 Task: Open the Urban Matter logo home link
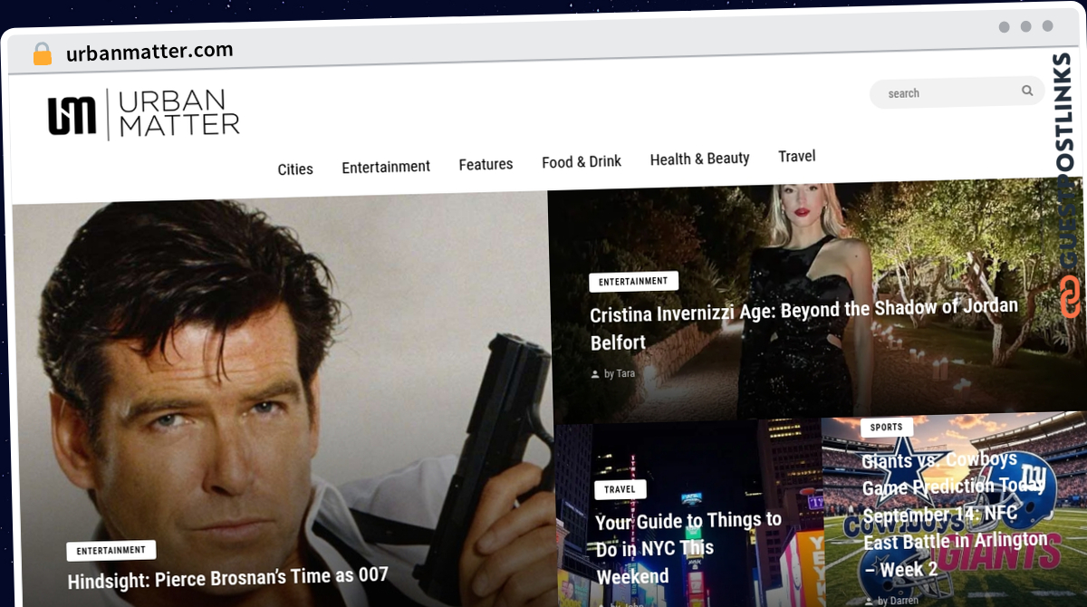pos(144,114)
